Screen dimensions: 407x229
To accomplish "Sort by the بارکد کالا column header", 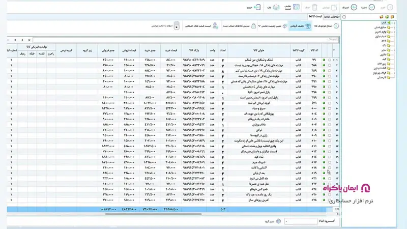I will click(194, 50).
